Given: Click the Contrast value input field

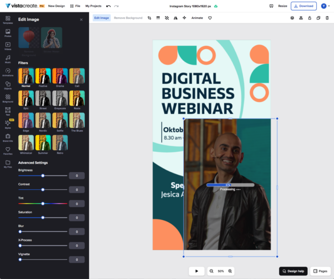Looking at the screenshot, I should pos(77,190).
